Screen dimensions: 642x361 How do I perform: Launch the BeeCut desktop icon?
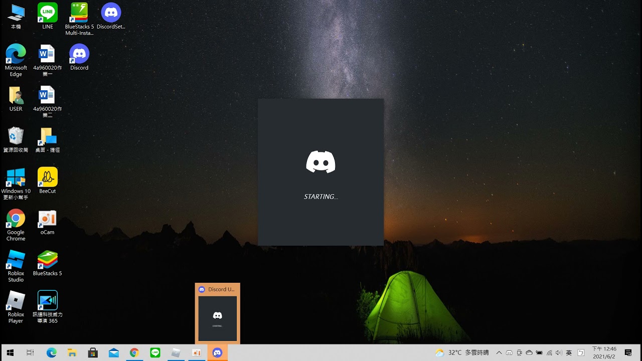click(48, 180)
